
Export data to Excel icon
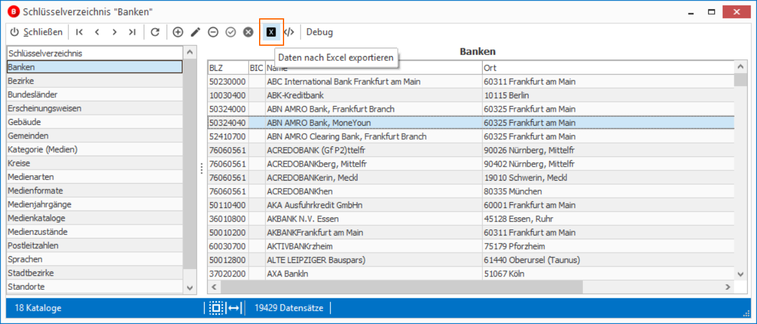[271, 32]
